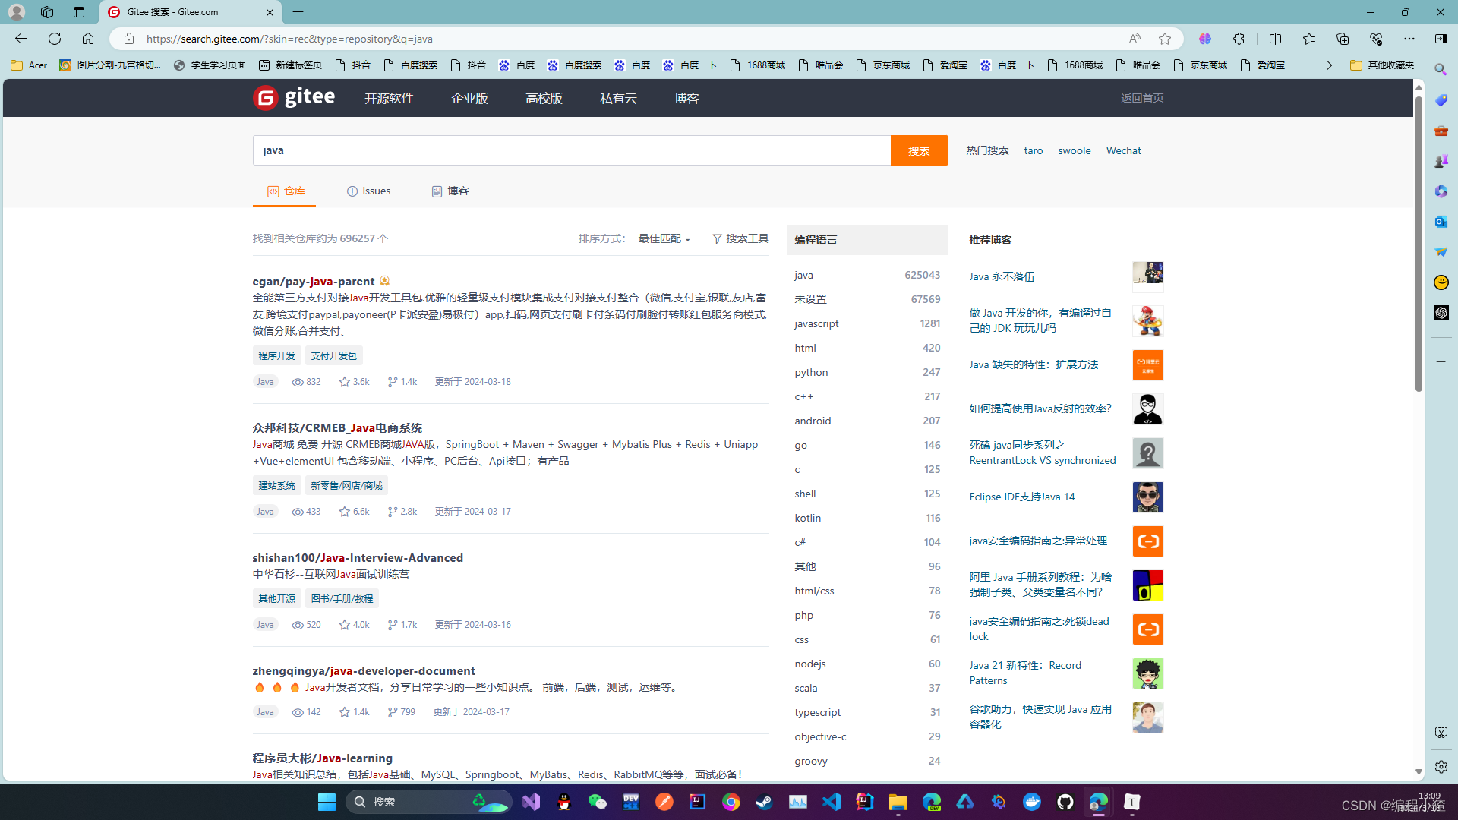Switch to the 博客 tab
Viewport: 1458px width, 820px height.
pos(450,191)
